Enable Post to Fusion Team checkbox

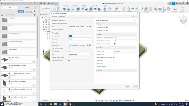(69, 48)
